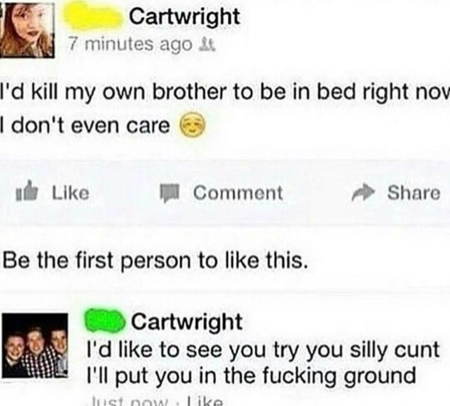
Task: Click the reply comment text body
Action: pos(263,363)
